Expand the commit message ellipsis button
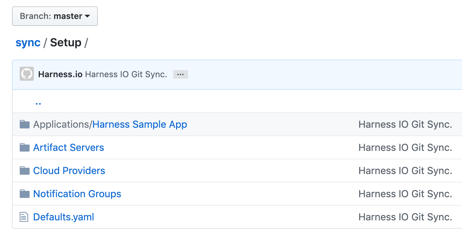The width and height of the screenshot is (462, 240). (181, 74)
